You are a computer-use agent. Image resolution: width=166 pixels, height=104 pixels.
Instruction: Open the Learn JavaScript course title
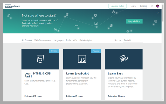click(x=77, y=73)
